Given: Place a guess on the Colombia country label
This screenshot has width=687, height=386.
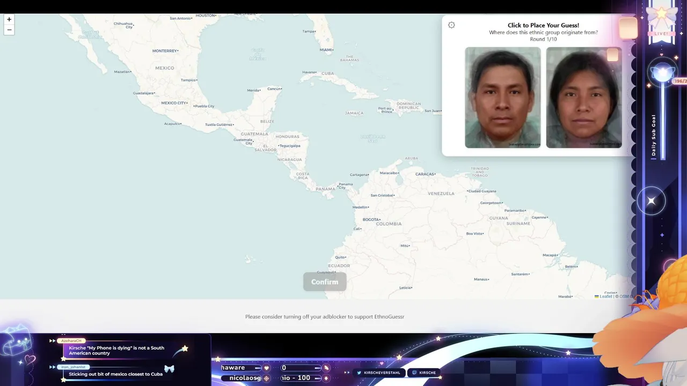Looking at the screenshot, I should 389,224.
